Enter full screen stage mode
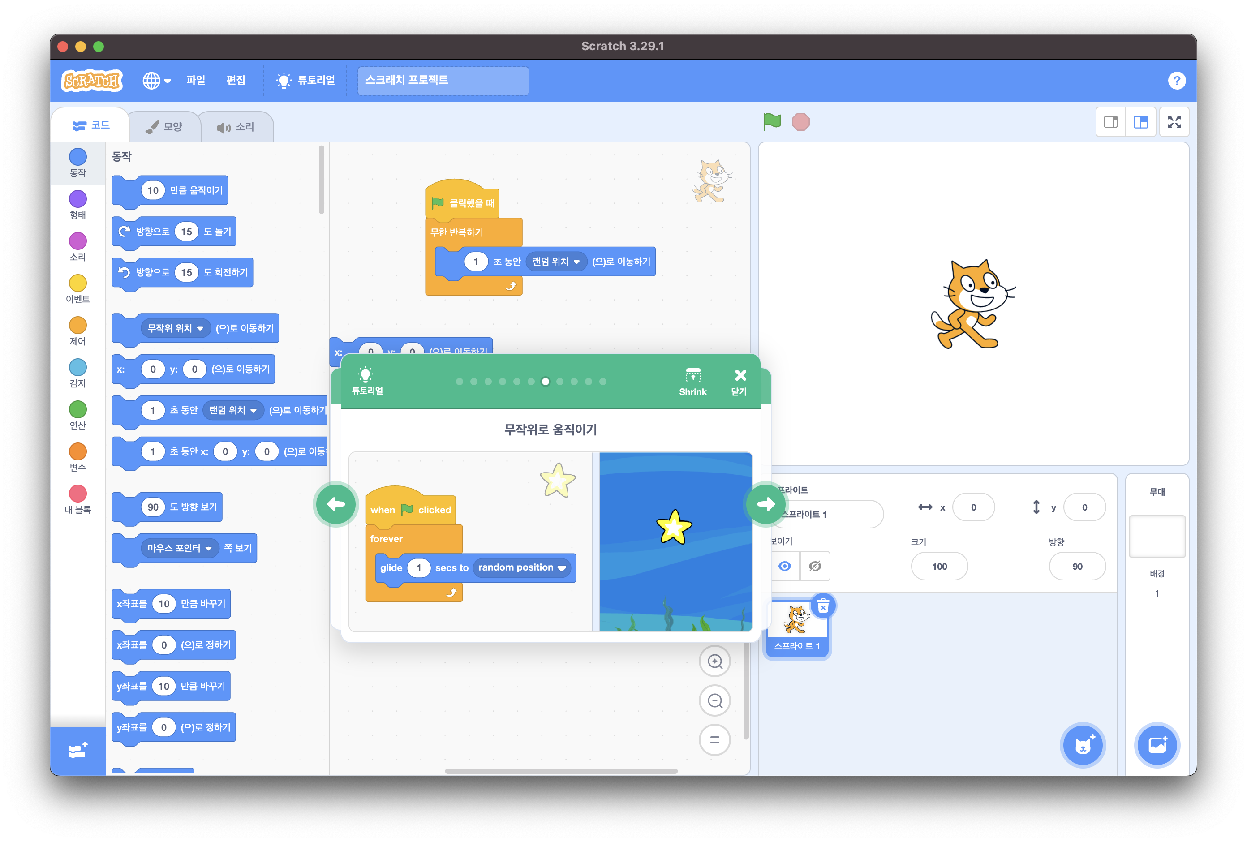This screenshot has width=1247, height=842. coord(1174,122)
